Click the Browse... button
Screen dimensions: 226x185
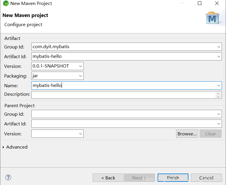coord(187,134)
